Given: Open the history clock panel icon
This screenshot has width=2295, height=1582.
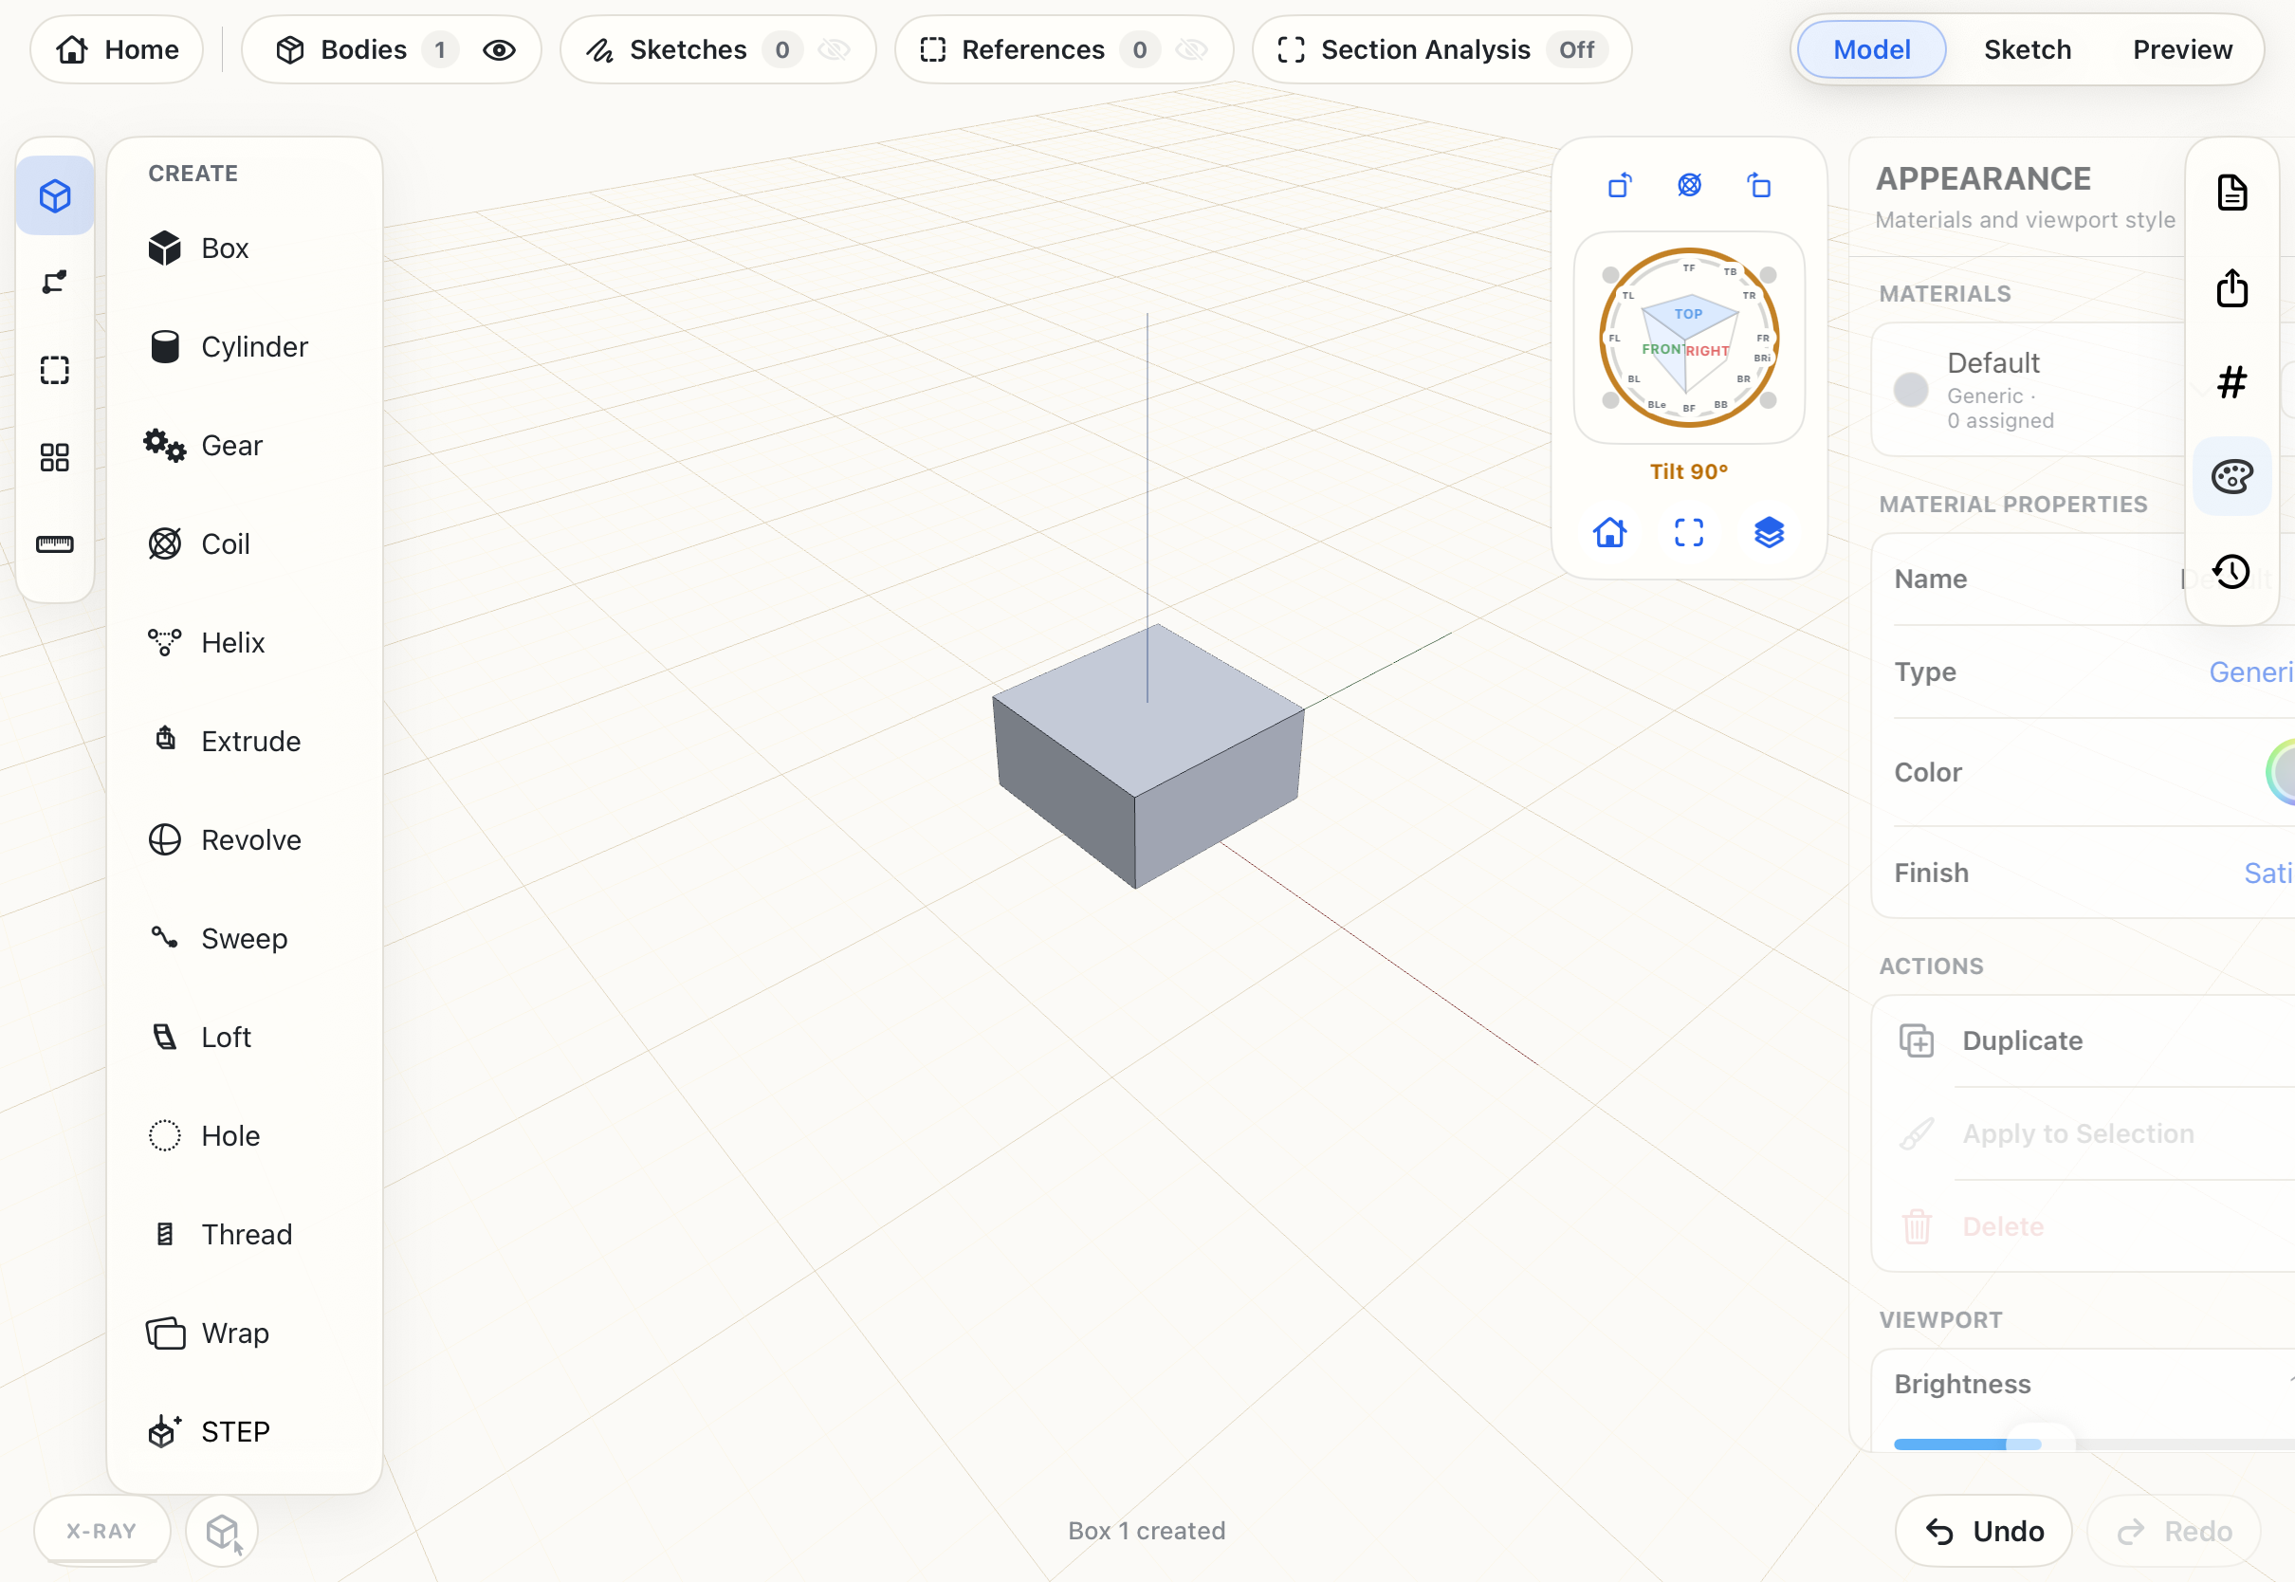Looking at the screenshot, I should (x=2231, y=572).
